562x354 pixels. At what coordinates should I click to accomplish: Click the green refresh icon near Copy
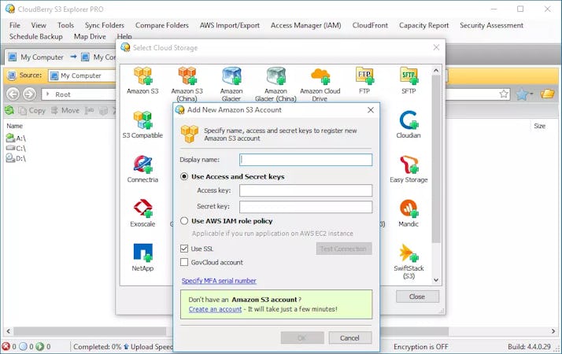9,110
